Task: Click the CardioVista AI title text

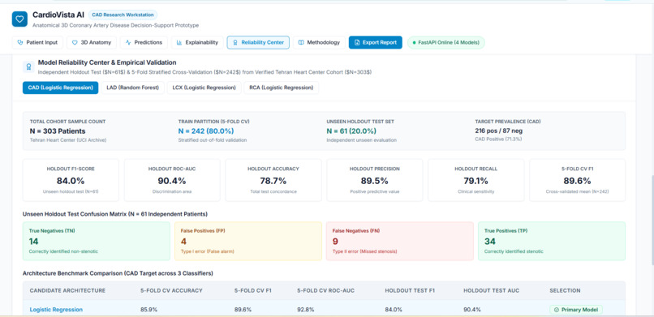Action: pos(58,15)
